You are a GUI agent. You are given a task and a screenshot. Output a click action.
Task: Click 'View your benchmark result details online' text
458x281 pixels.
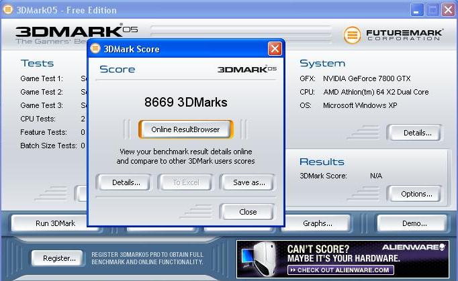(186, 152)
